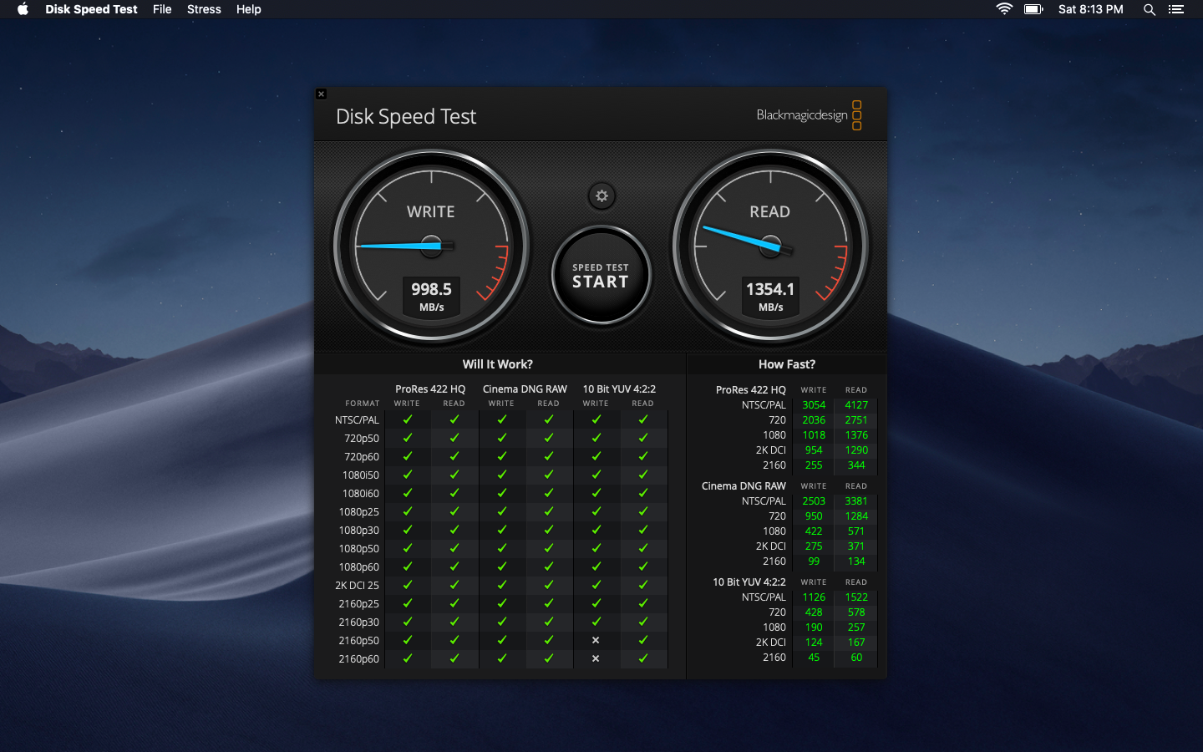Click the 1354.1 MB/s read readout
The width and height of the screenshot is (1203, 752).
tap(770, 297)
